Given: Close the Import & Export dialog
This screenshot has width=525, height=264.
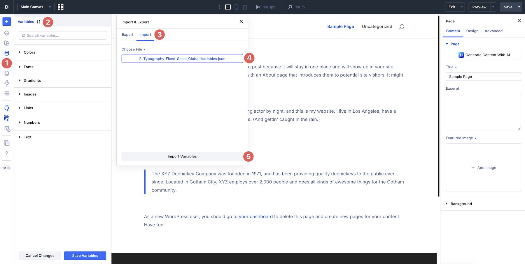Looking at the screenshot, I should [241, 22].
